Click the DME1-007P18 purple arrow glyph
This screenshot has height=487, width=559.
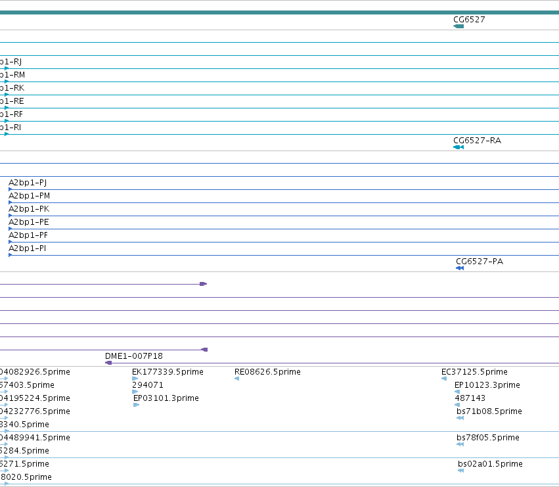point(108,363)
